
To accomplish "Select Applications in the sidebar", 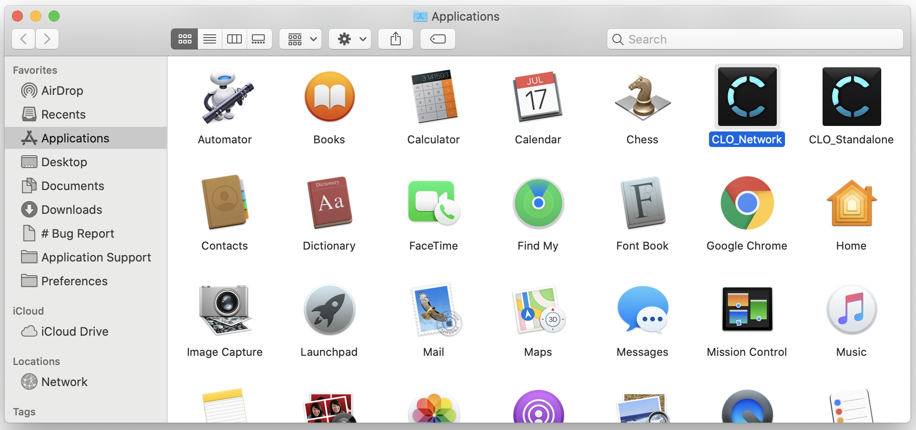I will pyautogui.click(x=86, y=138).
